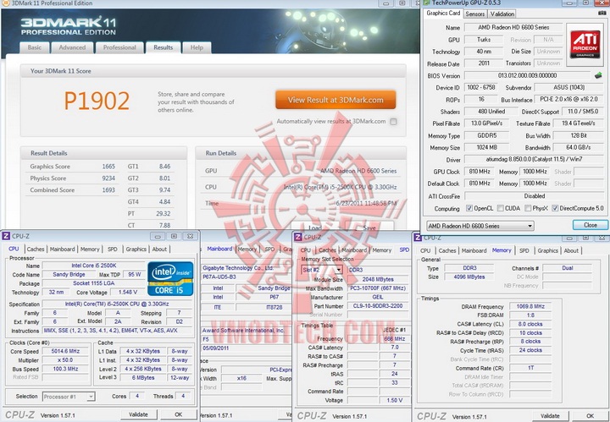Select Memory tab in the memory timings CPU-Z window
This screenshot has width=610, height=422.
pyautogui.click(x=502, y=250)
